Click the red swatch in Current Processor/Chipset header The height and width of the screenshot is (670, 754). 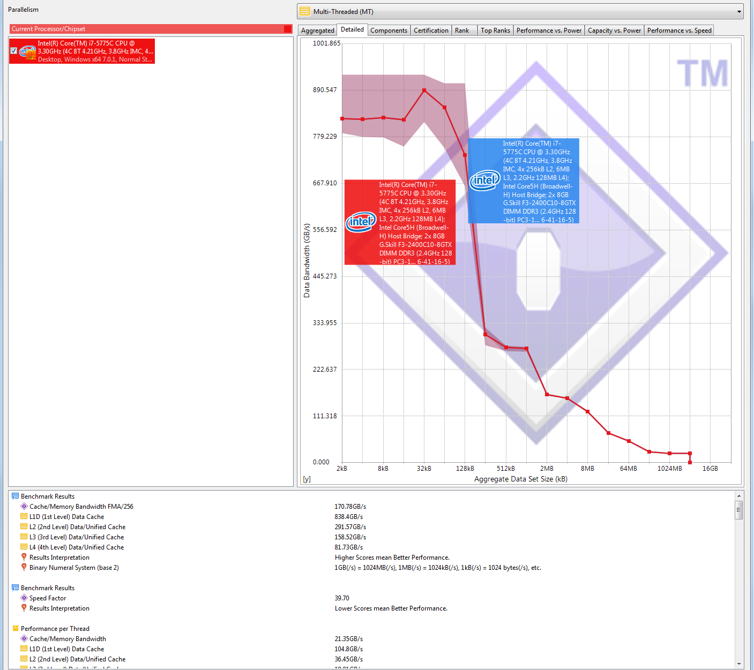[x=288, y=29]
